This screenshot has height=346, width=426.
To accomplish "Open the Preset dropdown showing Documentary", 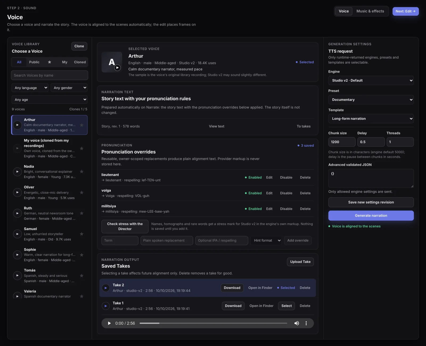I will pyautogui.click(x=371, y=100).
